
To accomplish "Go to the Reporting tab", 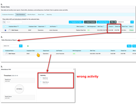I will (49, 14).
